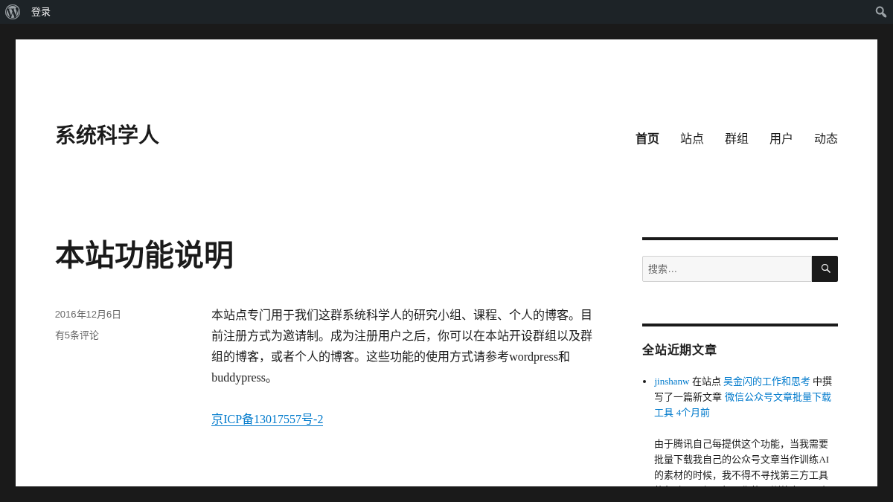Focus the 搜索 input field in sidebar
Screen dimensions: 893x502
point(727,268)
